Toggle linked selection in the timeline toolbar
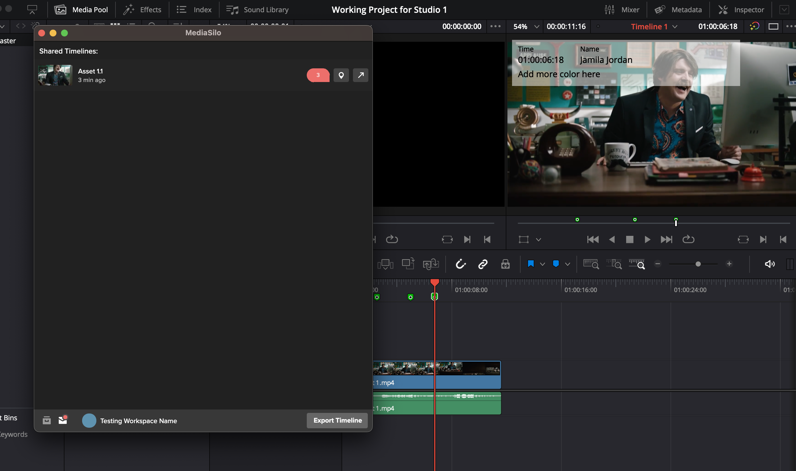796x471 pixels. 482,264
